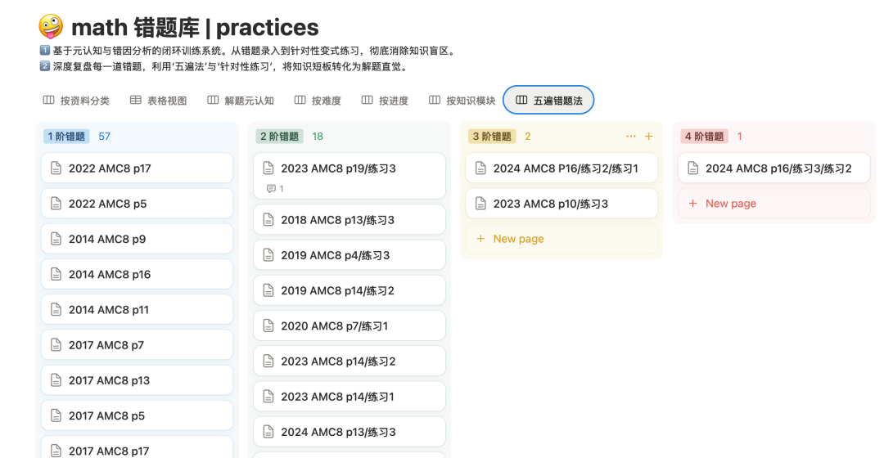Click the page icon of 2023 AMC8 p10/练习3
The image size is (884, 458).
point(480,204)
